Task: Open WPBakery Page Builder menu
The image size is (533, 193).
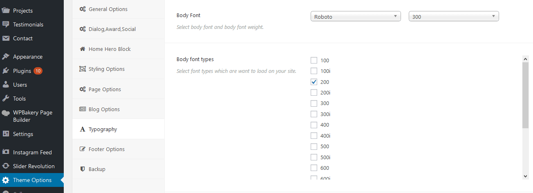Action: 32,116
